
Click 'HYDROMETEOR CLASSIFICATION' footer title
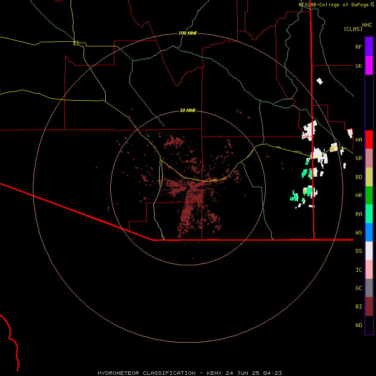(x=147, y=373)
